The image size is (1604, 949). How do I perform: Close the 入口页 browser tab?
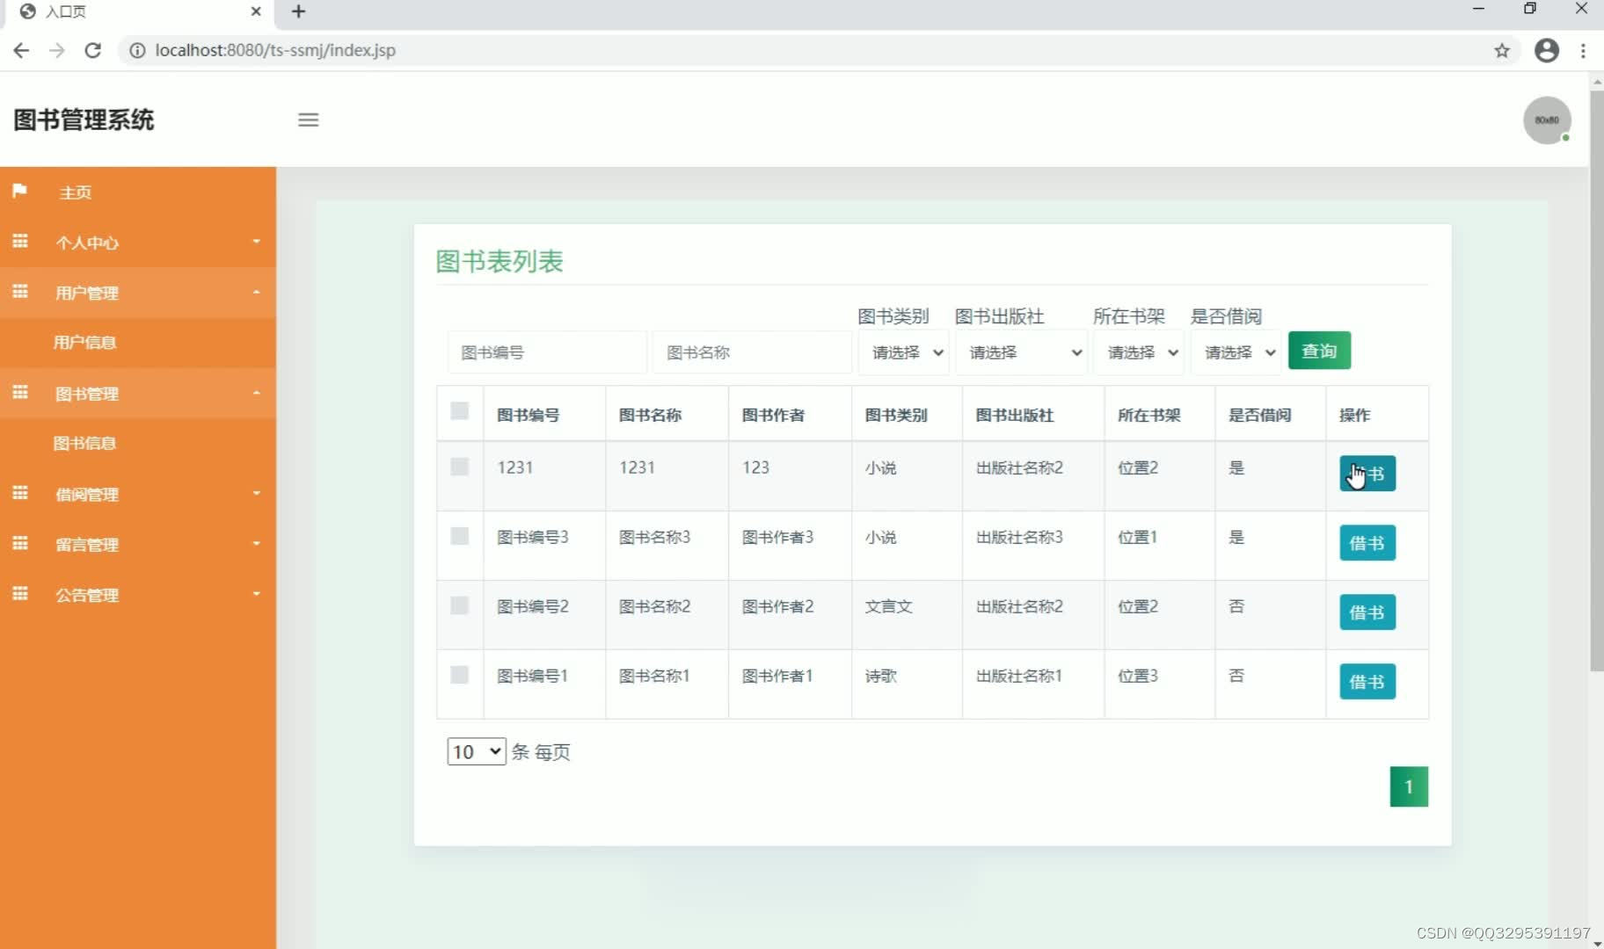(x=256, y=11)
